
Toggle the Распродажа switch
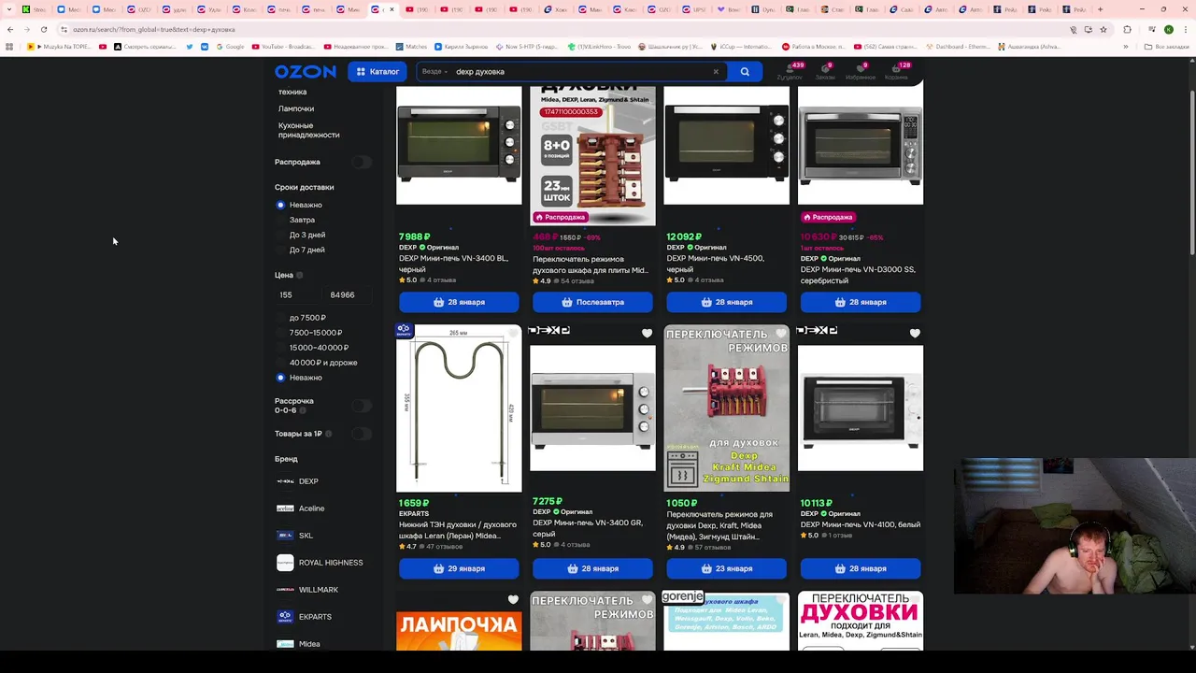362,162
